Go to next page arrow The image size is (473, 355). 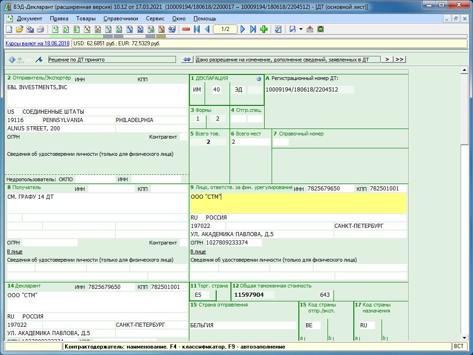[x=243, y=30]
